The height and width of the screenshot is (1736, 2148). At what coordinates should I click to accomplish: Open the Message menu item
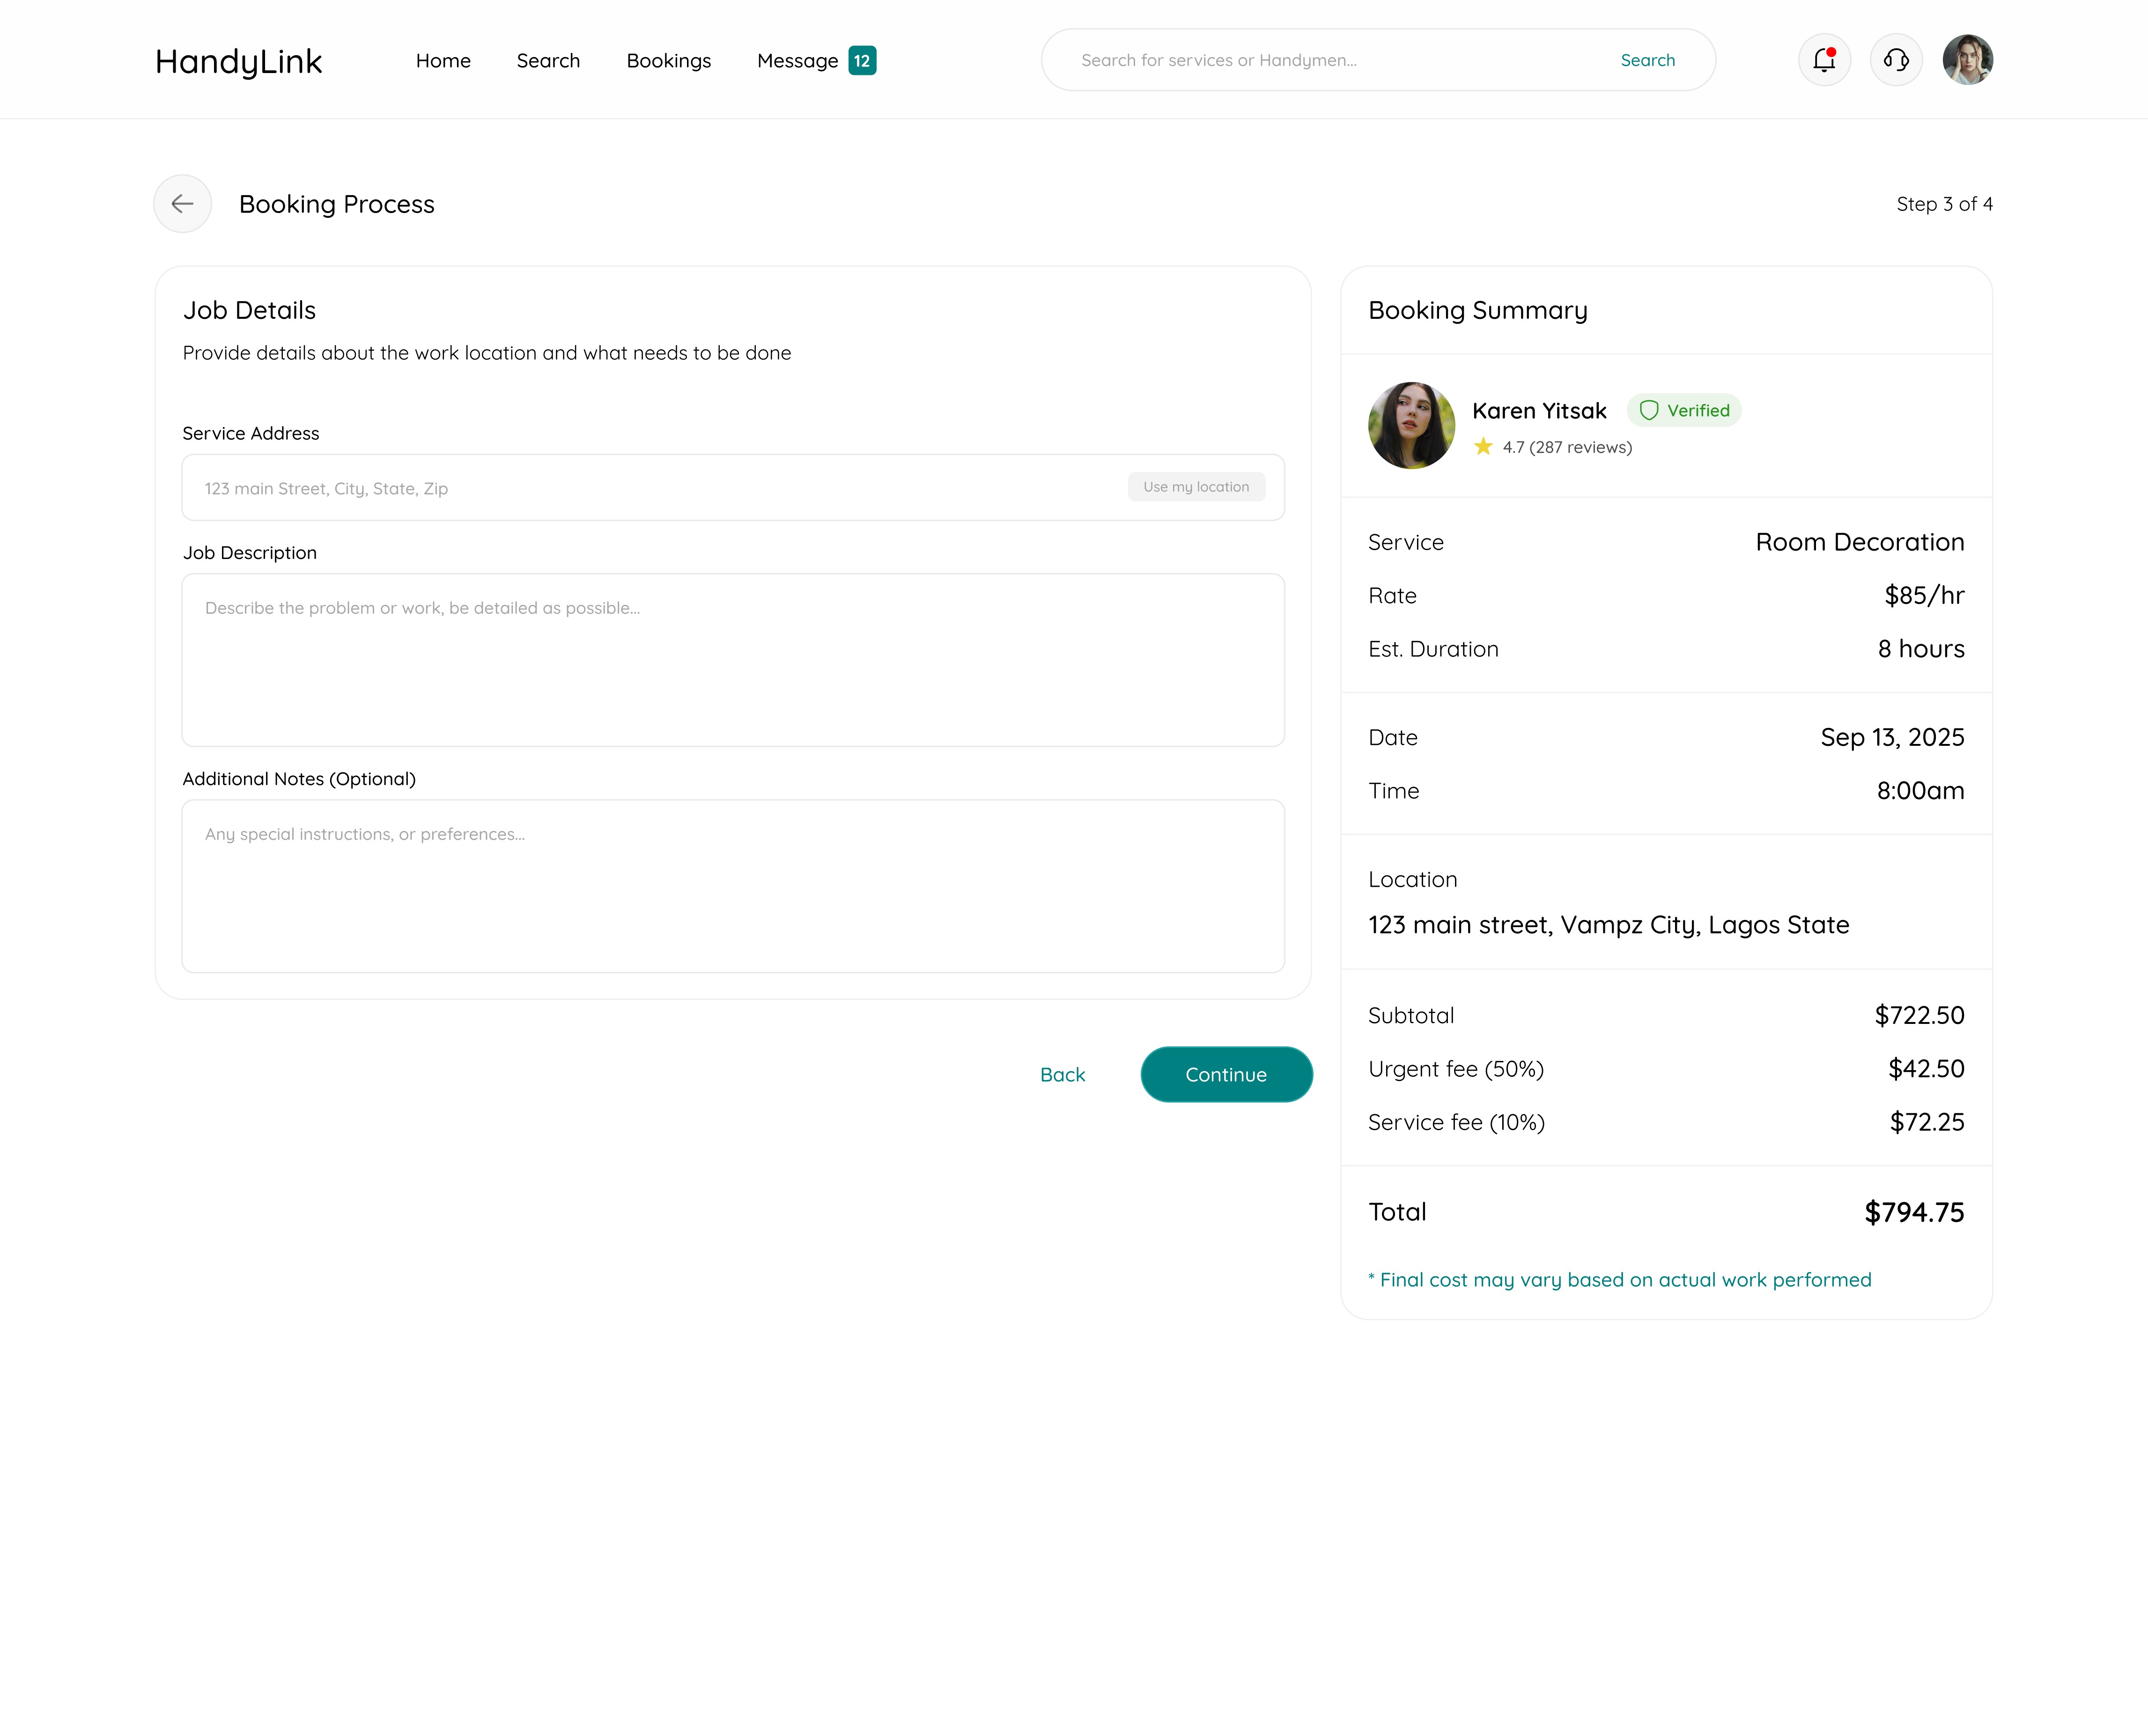(797, 61)
